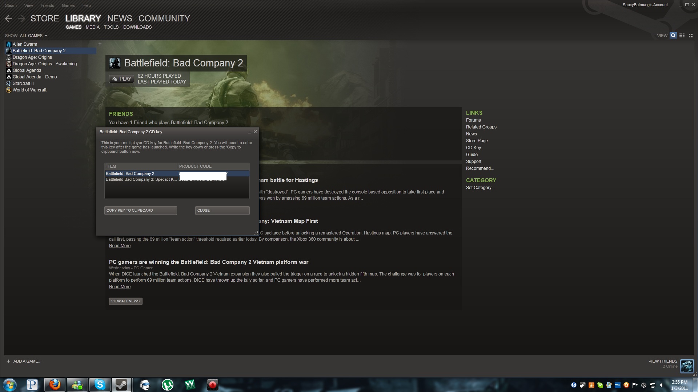Click Steam icon in the taskbar
The height and width of the screenshot is (392, 698).
(x=122, y=385)
